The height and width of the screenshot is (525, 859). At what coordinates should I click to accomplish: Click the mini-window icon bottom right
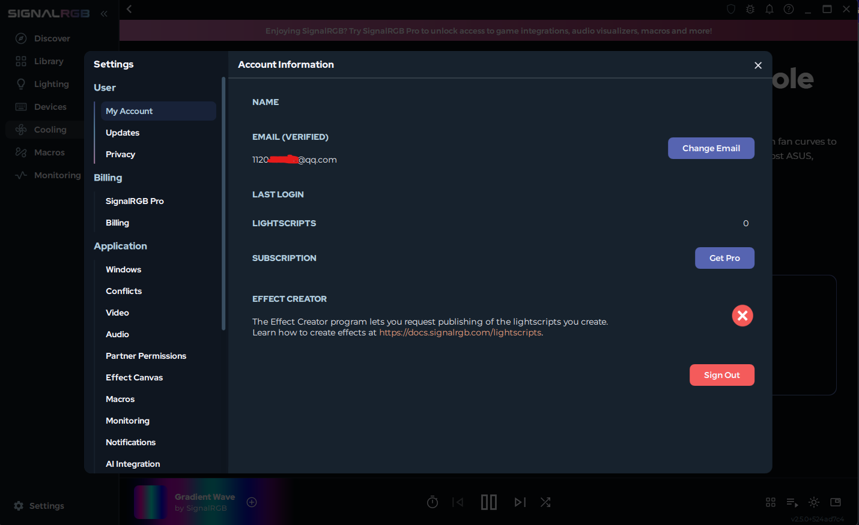point(836,502)
